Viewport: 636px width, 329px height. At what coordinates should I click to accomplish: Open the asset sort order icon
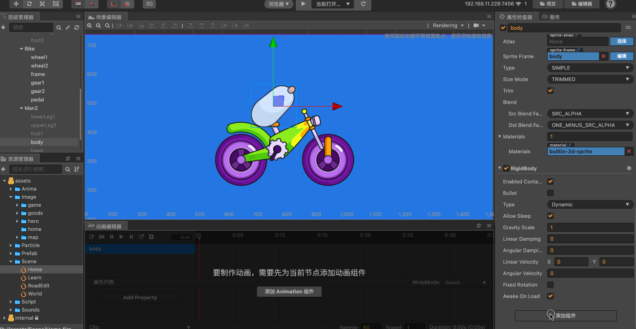pos(77,169)
